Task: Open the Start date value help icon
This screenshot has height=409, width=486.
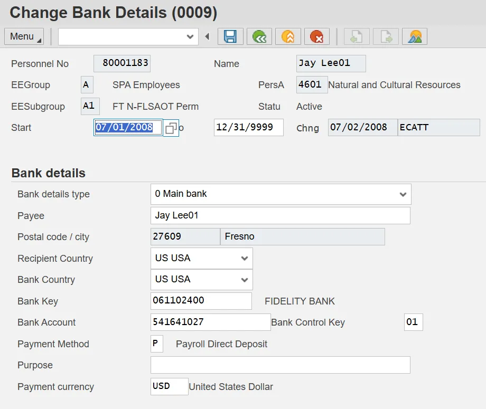Action: pyautogui.click(x=171, y=128)
